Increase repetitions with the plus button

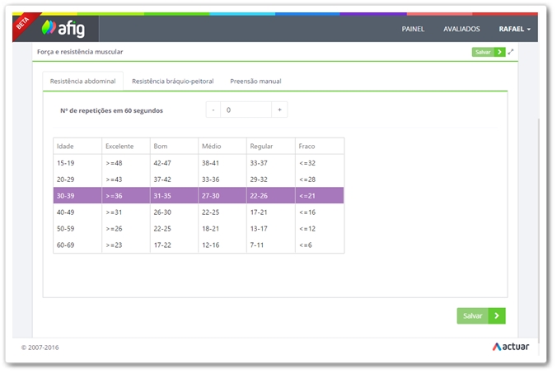coord(279,110)
